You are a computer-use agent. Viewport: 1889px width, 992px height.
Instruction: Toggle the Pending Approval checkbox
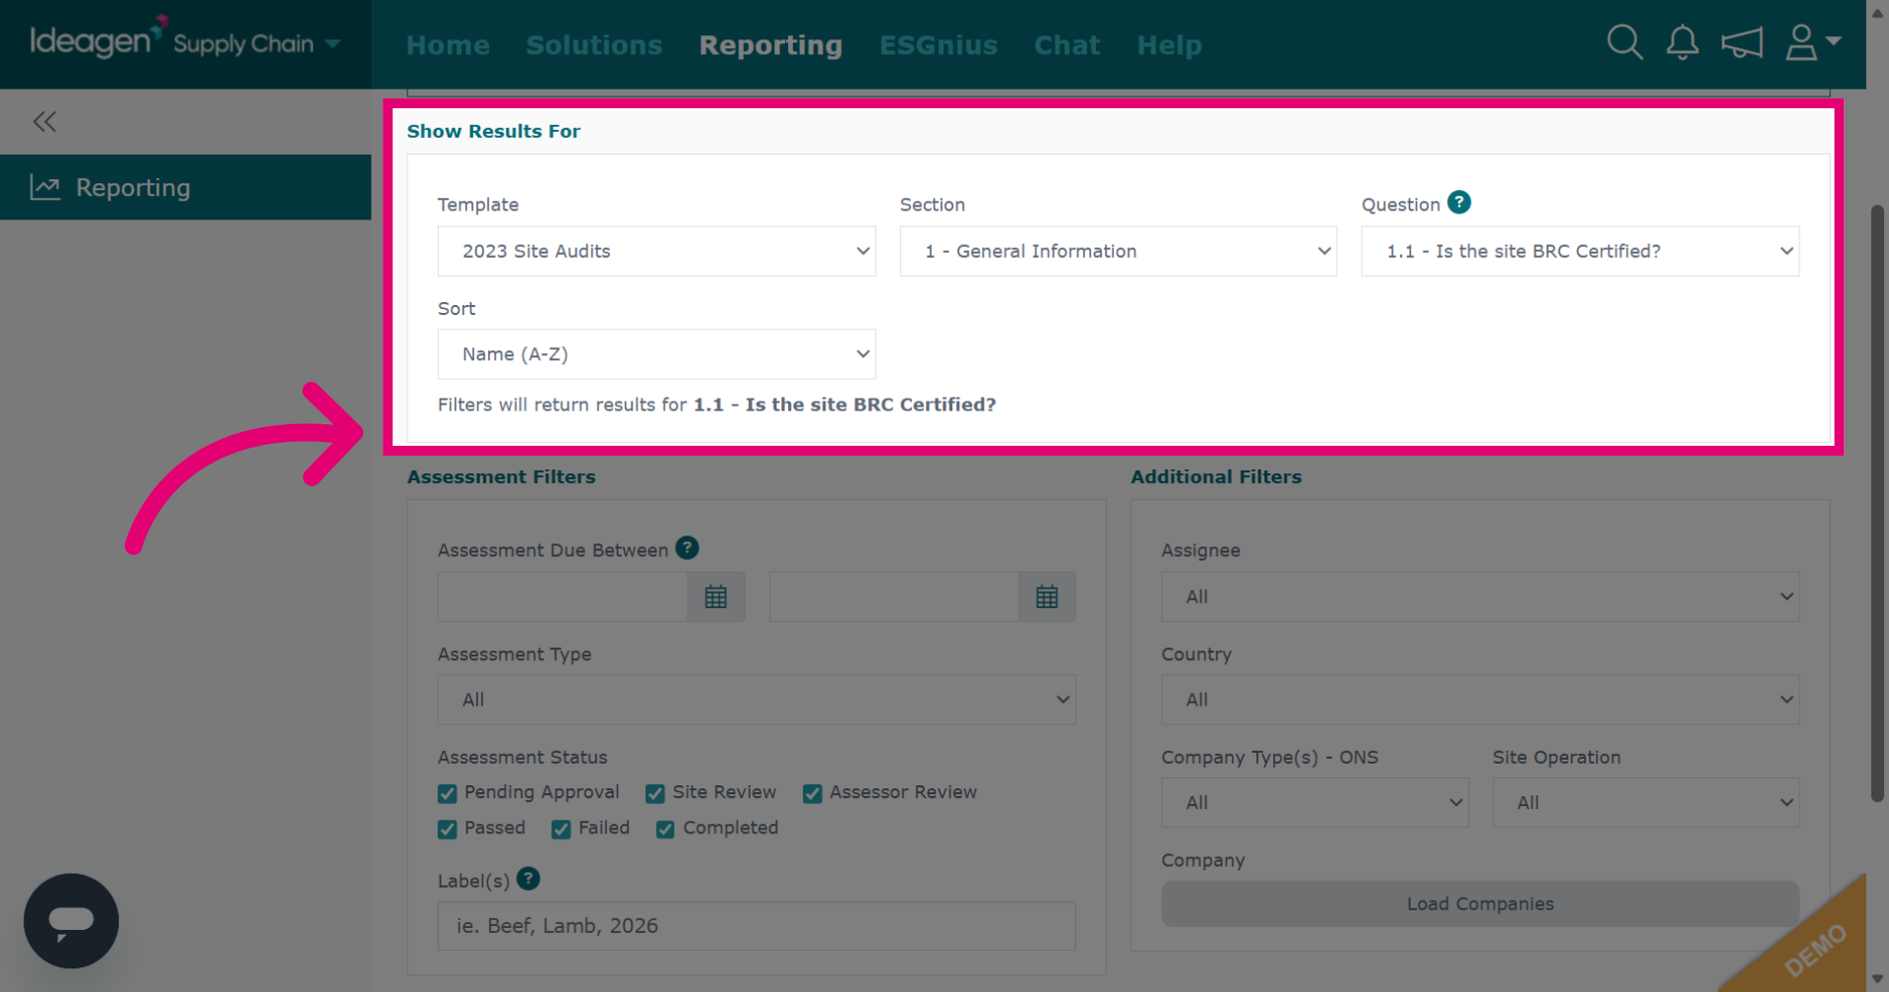[448, 793]
